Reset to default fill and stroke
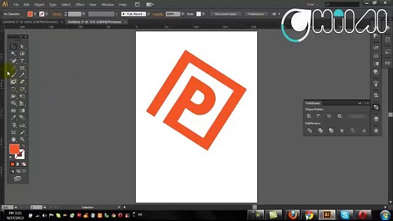This screenshot has height=221, width=393. click(11, 158)
